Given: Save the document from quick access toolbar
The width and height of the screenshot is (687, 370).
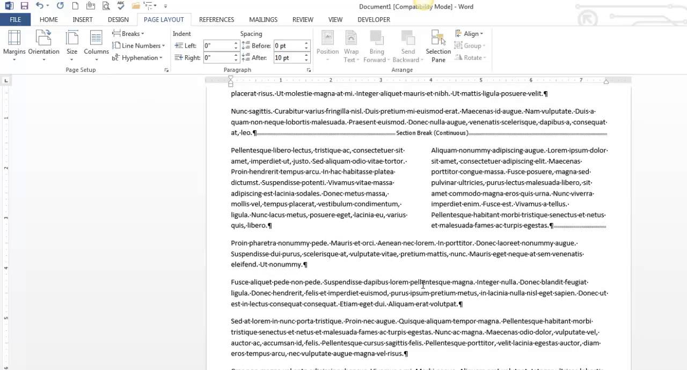Looking at the screenshot, I should 24,6.
